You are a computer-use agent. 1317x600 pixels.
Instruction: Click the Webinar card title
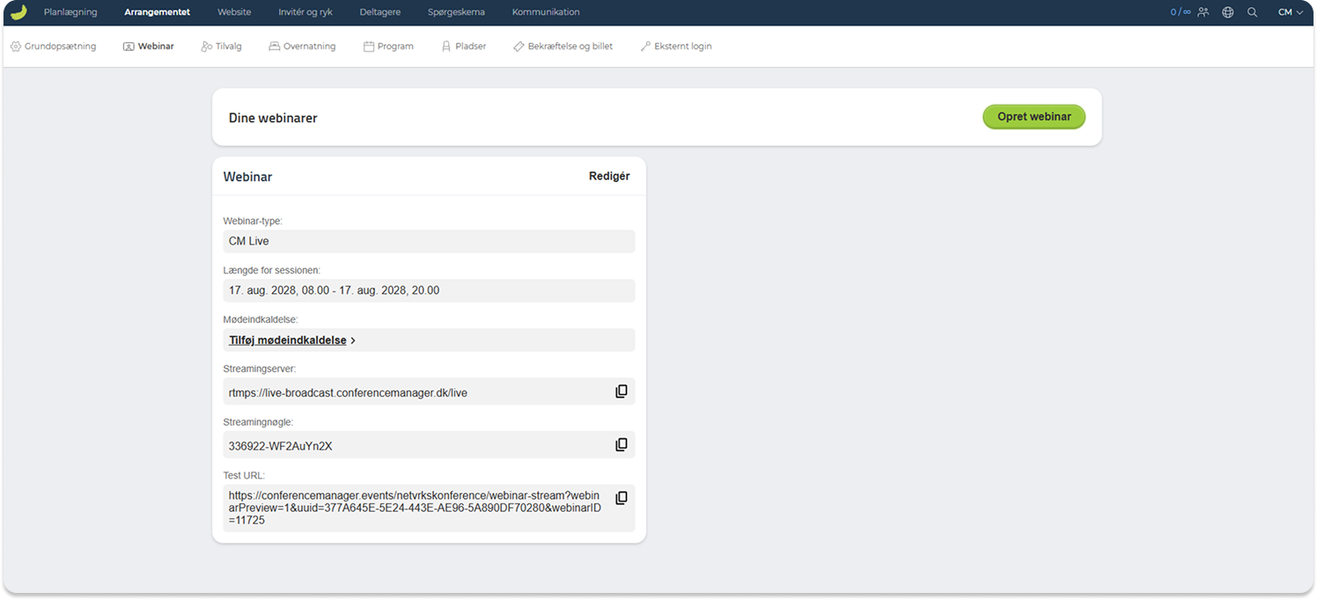(247, 177)
